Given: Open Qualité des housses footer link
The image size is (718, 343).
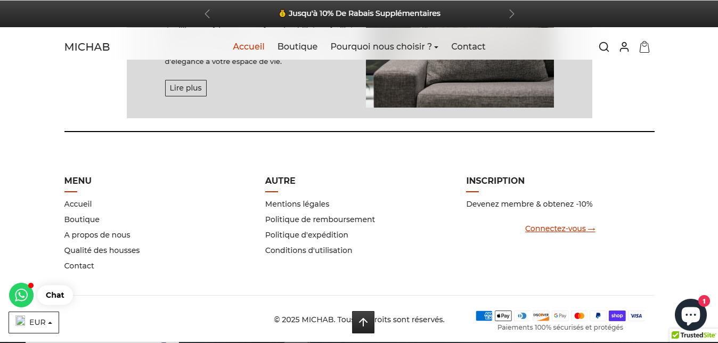Looking at the screenshot, I should point(102,250).
